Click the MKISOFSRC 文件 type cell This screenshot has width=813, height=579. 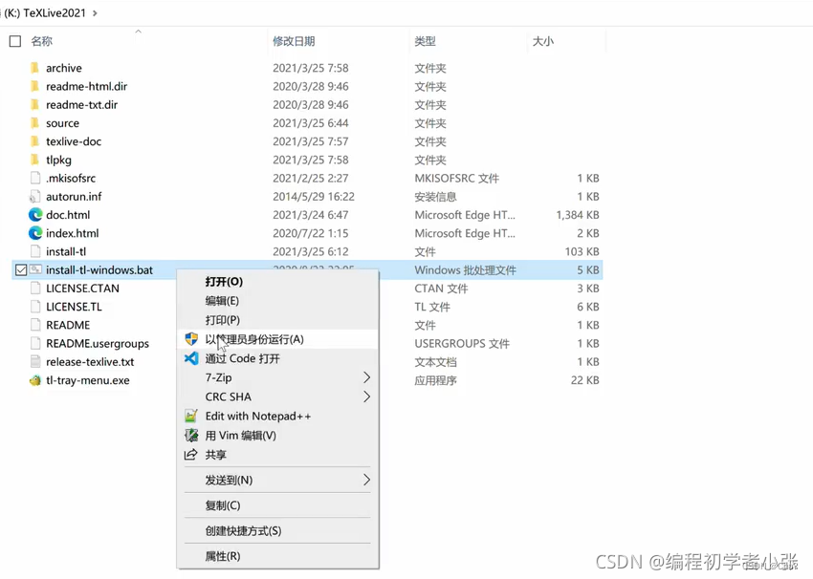tap(456, 178)
